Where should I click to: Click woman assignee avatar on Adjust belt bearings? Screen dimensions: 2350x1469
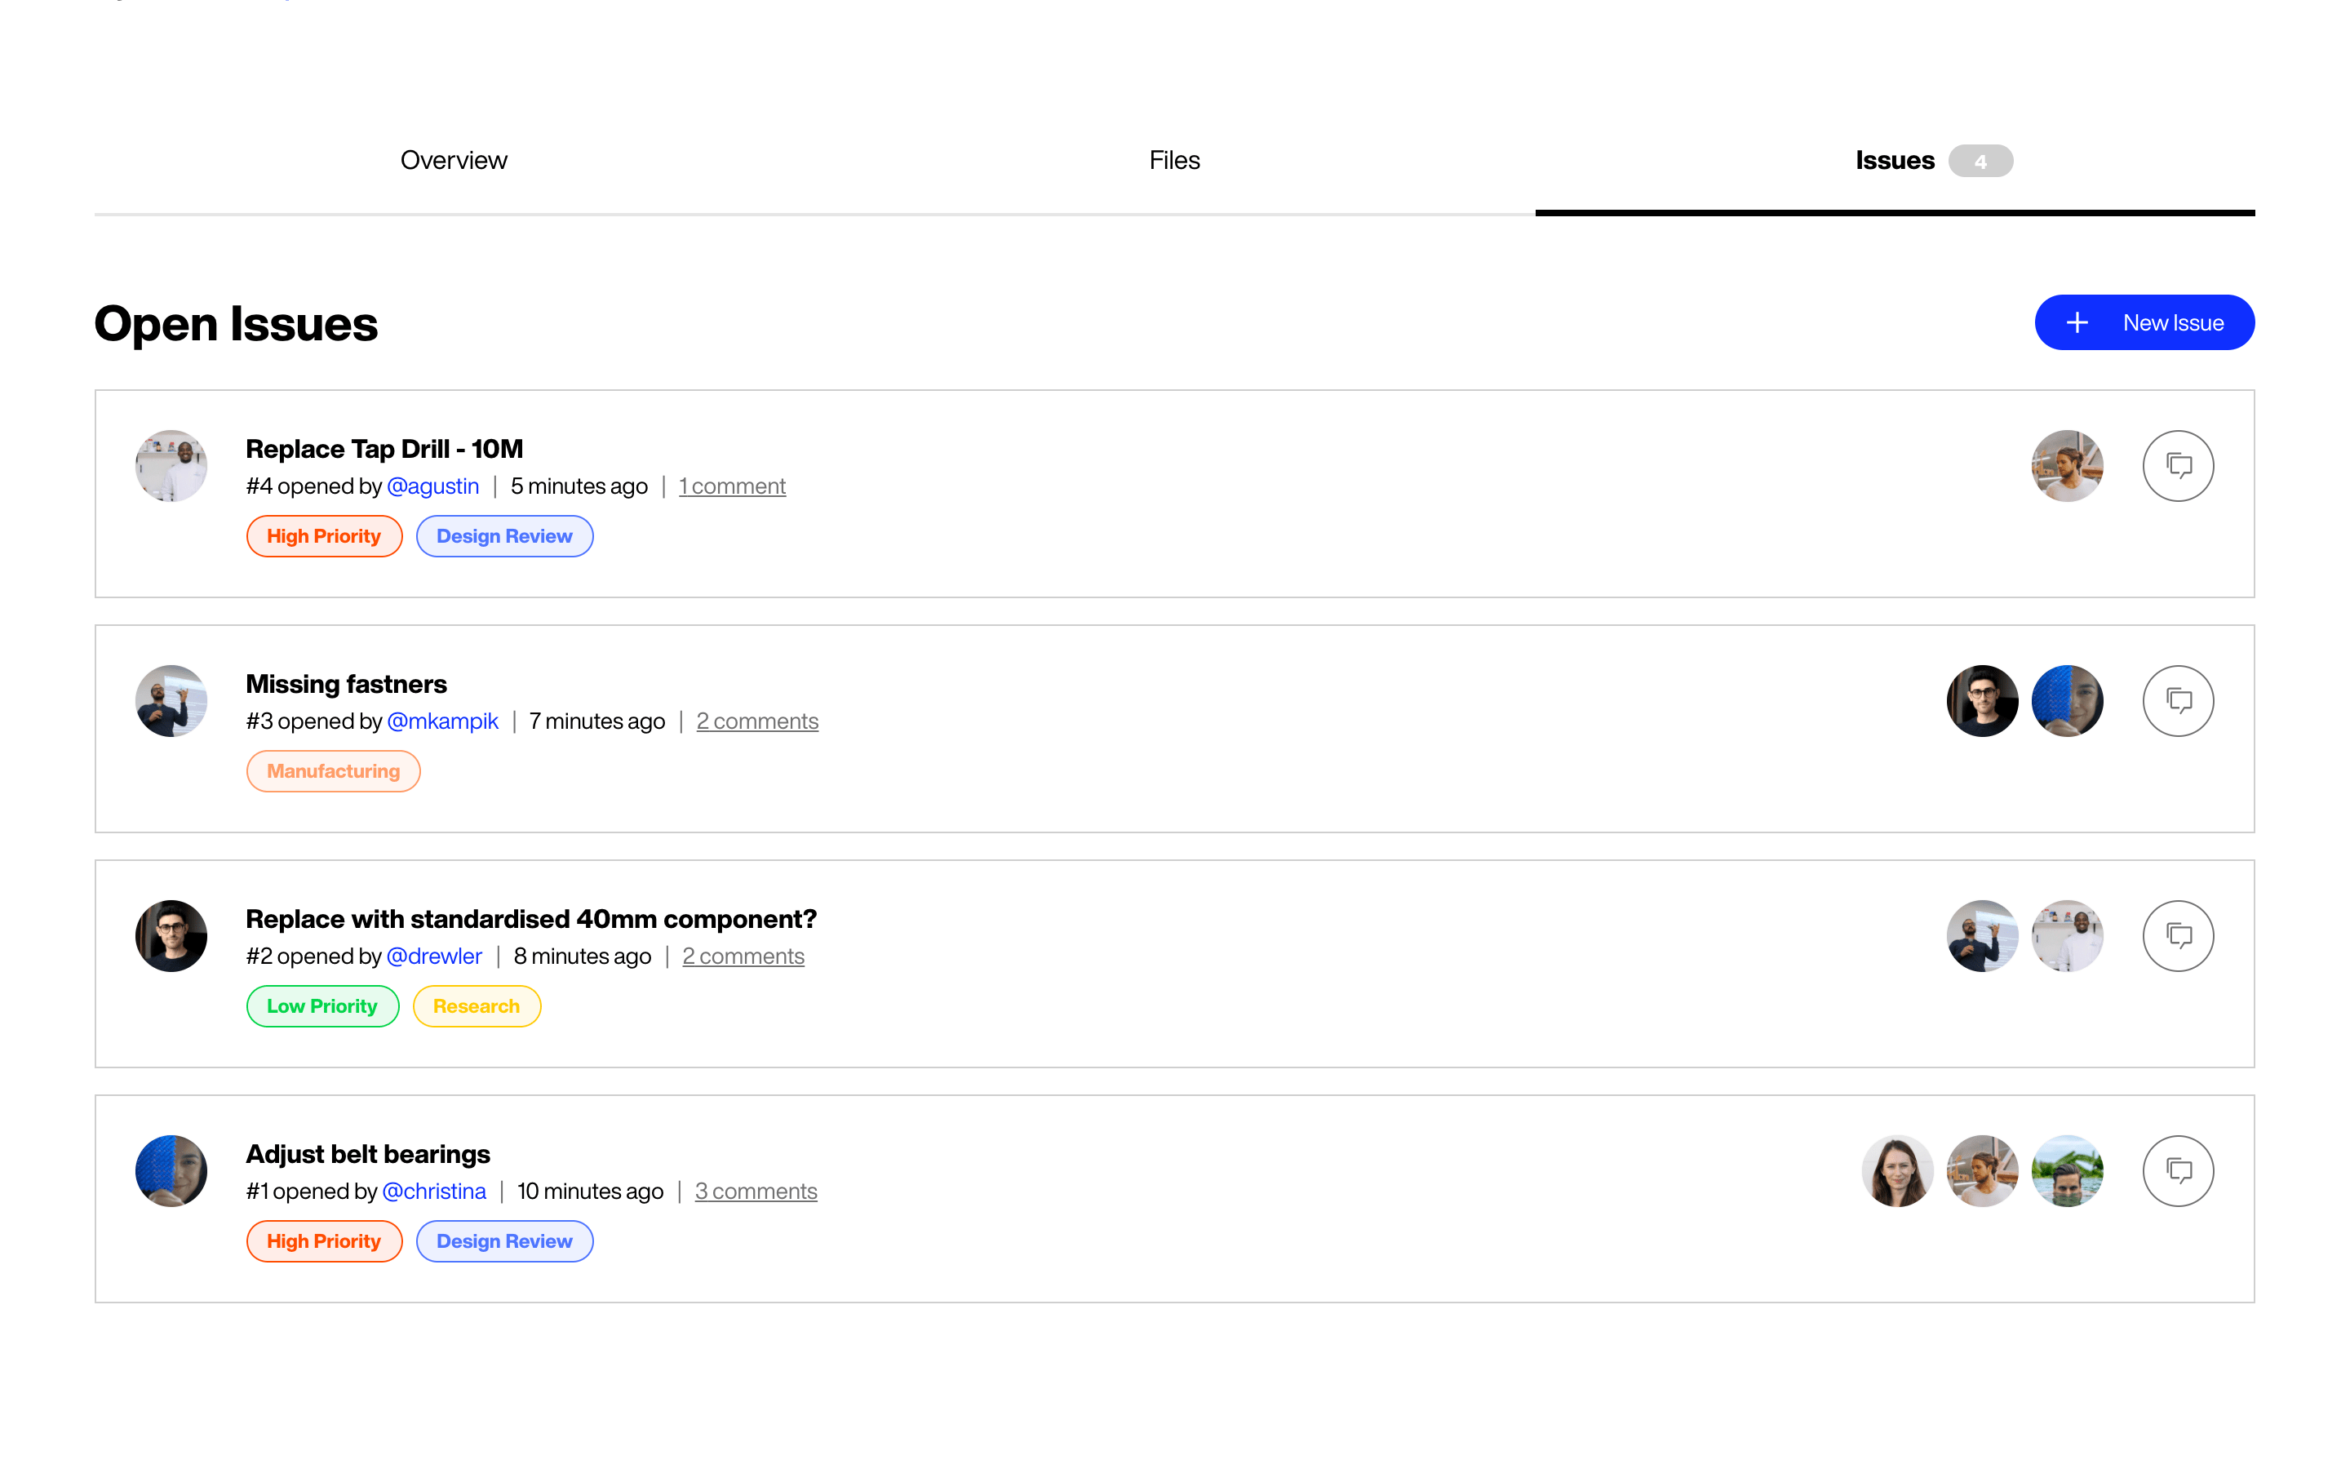(x=1897, y=1172)
